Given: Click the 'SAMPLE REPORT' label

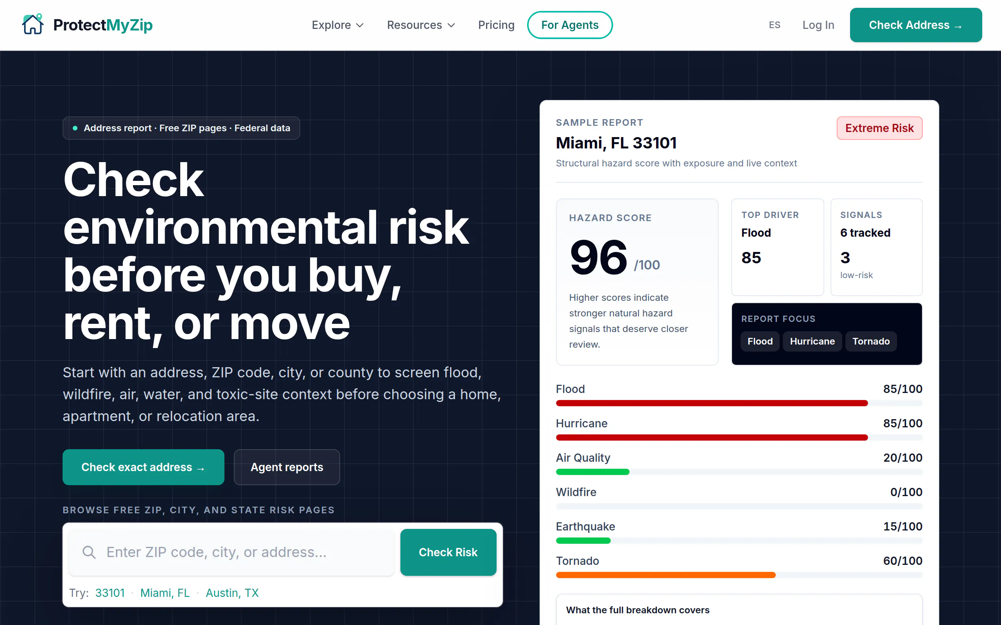Looking at the screenshot, I should pos(599,123).
